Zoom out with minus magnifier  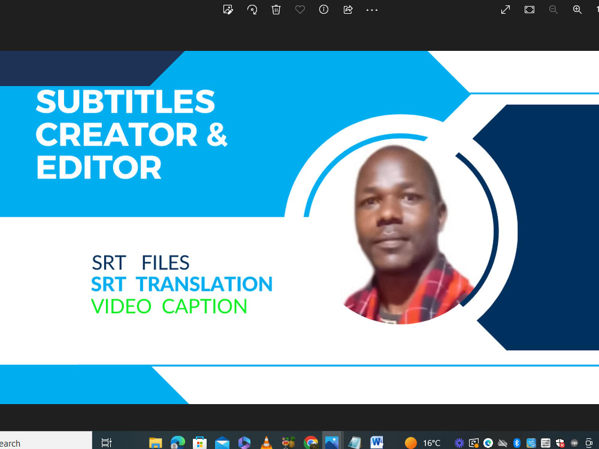[553, 10]
